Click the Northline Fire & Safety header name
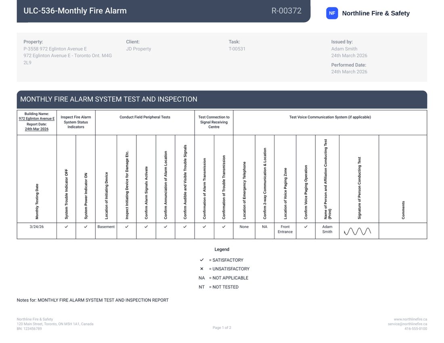 pyautogui.click(x=376, y=13)
